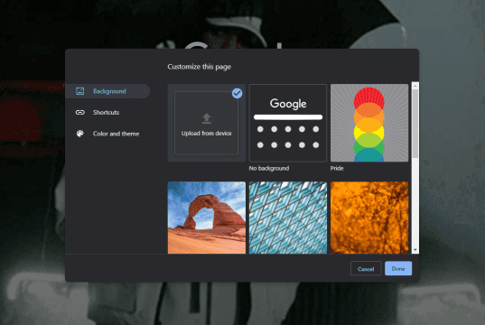Select the teal geometric glass thumbnail
Image resolution: width=485 pixels, height=325 pixels.
(x=288, y=218)
